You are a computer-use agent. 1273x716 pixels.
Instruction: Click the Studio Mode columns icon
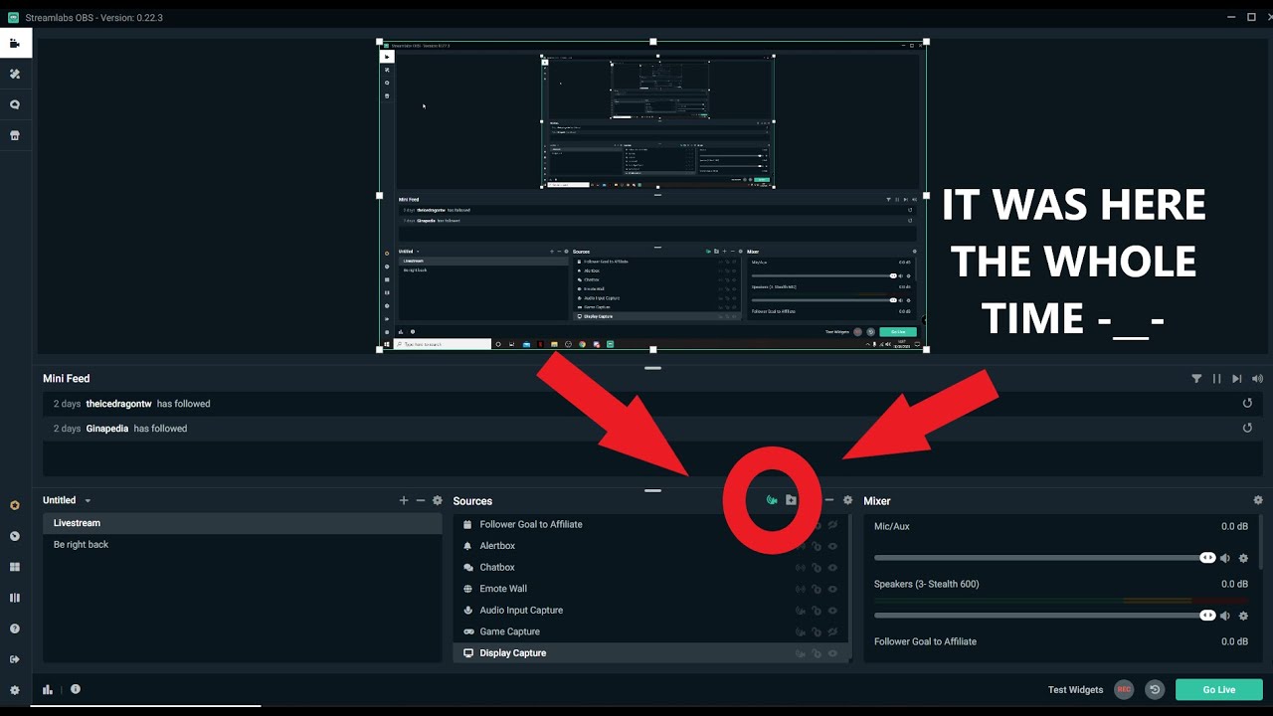[15, 598]
